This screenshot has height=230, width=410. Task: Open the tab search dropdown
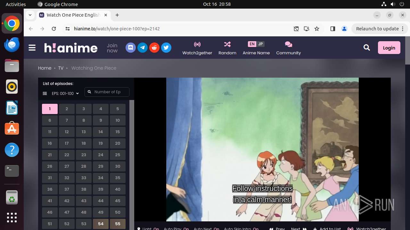tap(30, 15)
